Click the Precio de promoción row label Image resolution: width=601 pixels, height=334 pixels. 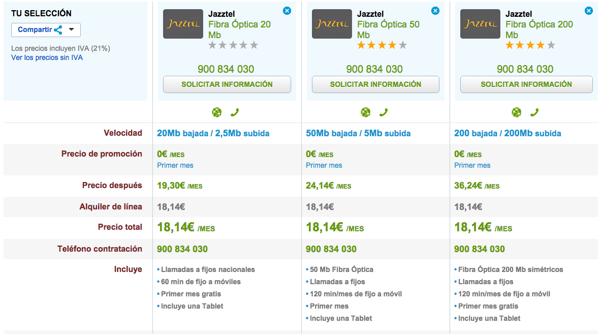coord(102,154)
